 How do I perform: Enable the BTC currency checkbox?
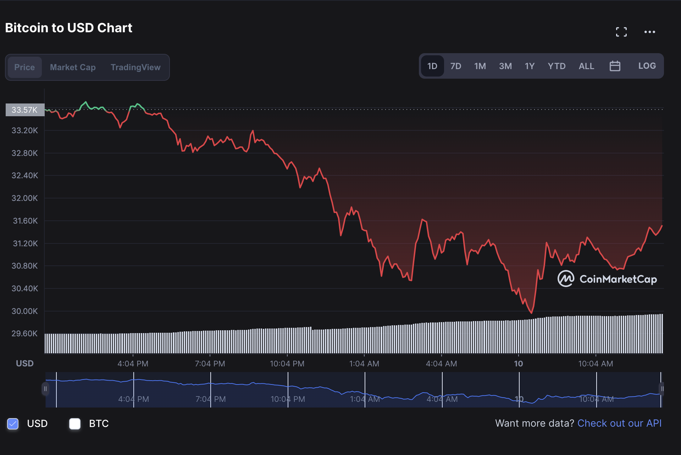pyautogui.click(x=75, y=423)
